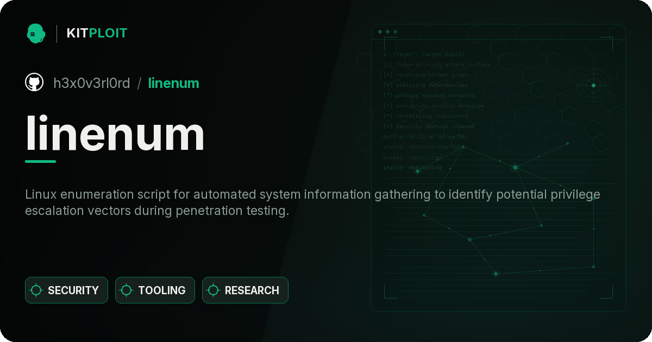
Task: Click the 'security posture indexed' terminal line
Action: pos(428,126)
